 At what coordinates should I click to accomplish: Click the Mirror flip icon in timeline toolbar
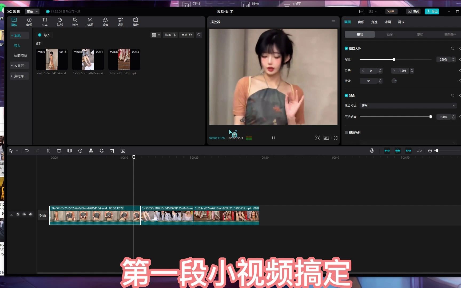point(91,151)
